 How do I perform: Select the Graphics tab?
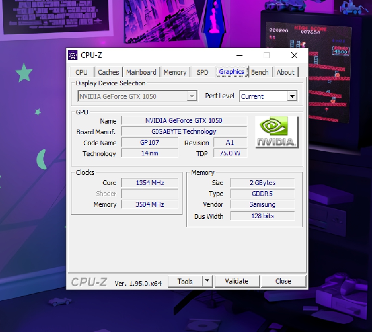click(231, 72)
